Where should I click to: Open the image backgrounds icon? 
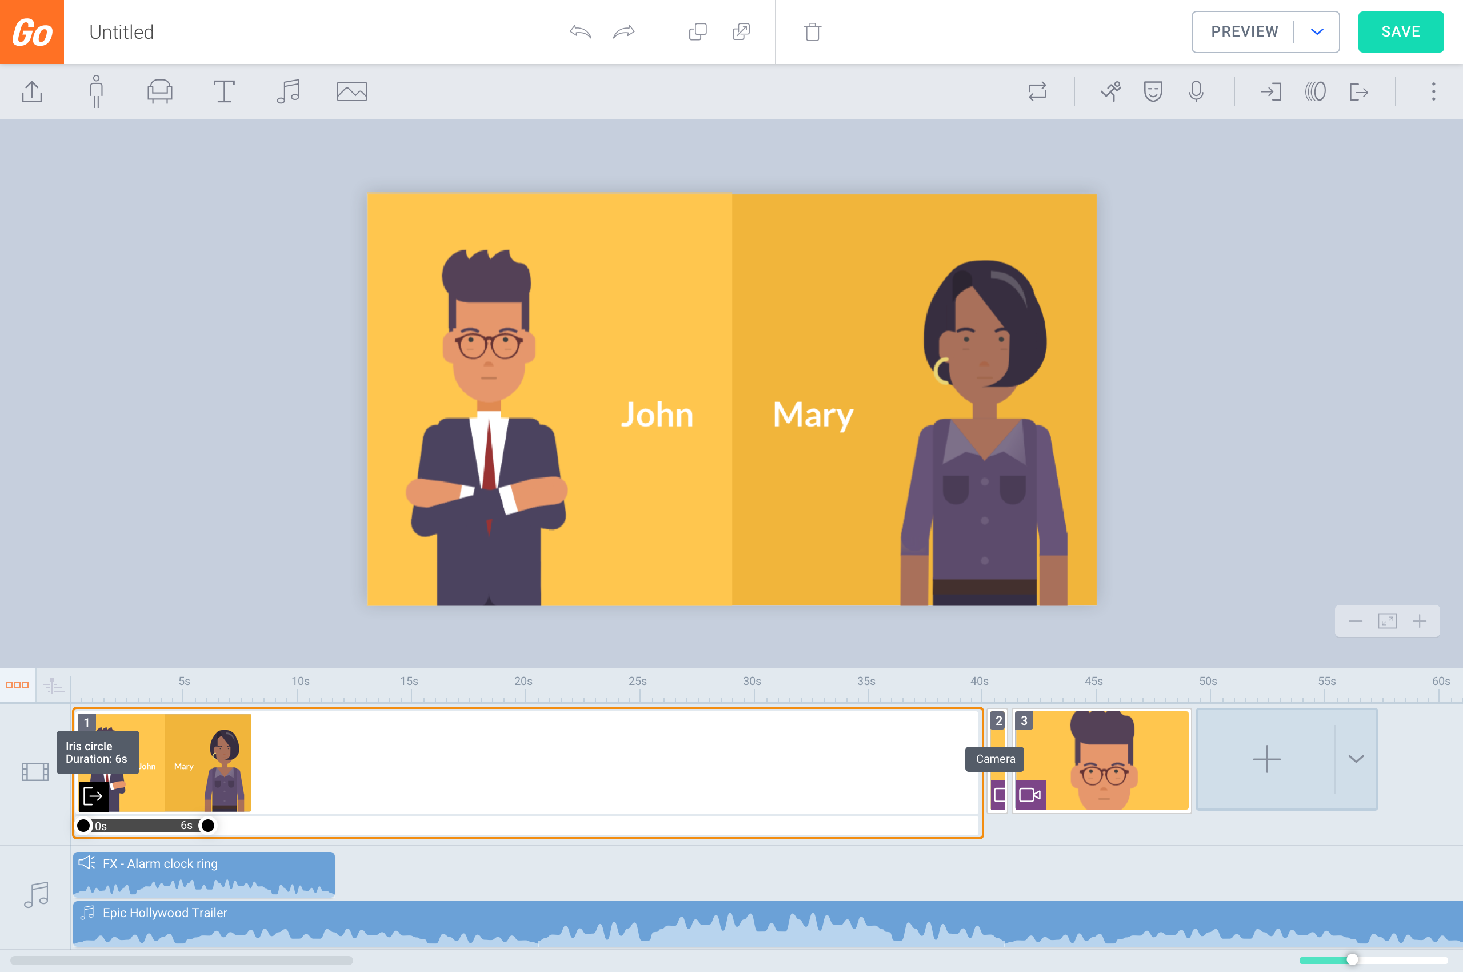click(351, 91)
